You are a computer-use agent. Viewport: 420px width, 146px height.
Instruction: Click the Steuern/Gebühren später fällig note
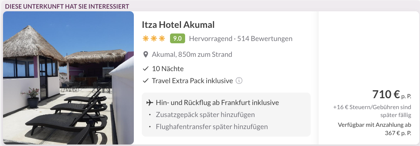click(372, 111)
